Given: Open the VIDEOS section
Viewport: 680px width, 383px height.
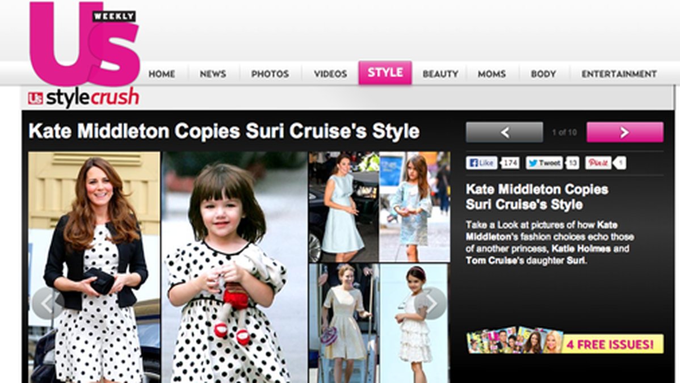Looking at the screenshot, I should (x=330, y=74).
